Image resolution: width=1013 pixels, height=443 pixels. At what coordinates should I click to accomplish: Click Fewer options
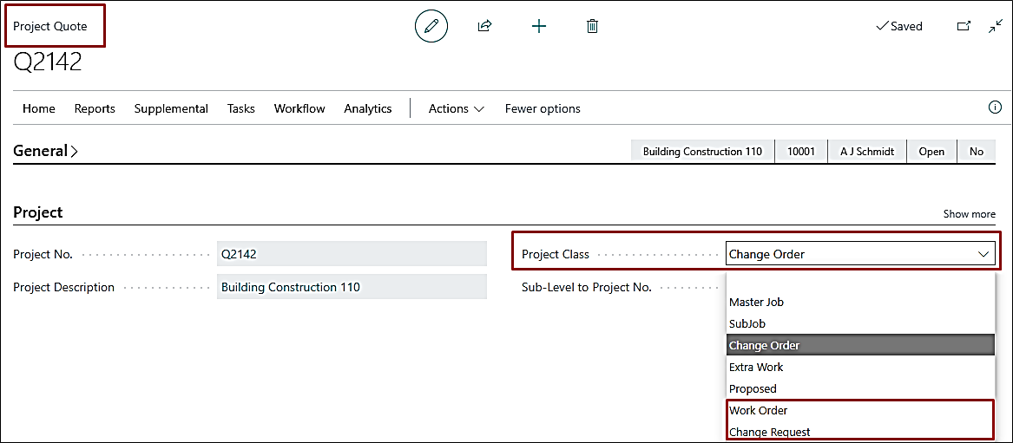click(543, 108)
